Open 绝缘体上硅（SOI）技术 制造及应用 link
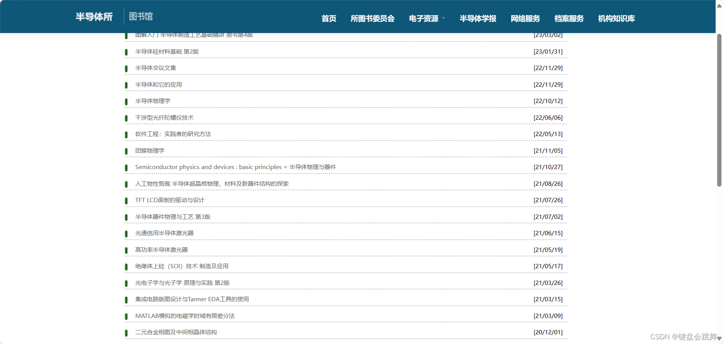723x344 pixels. coord(182,266)
